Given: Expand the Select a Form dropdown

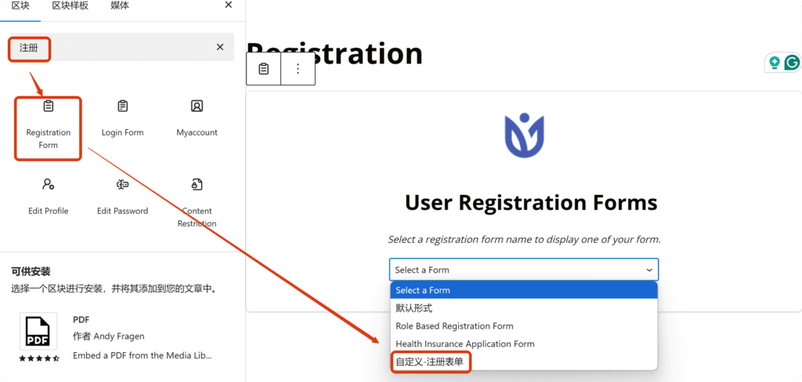Looking at the screenshot, I should pos(523,270).
